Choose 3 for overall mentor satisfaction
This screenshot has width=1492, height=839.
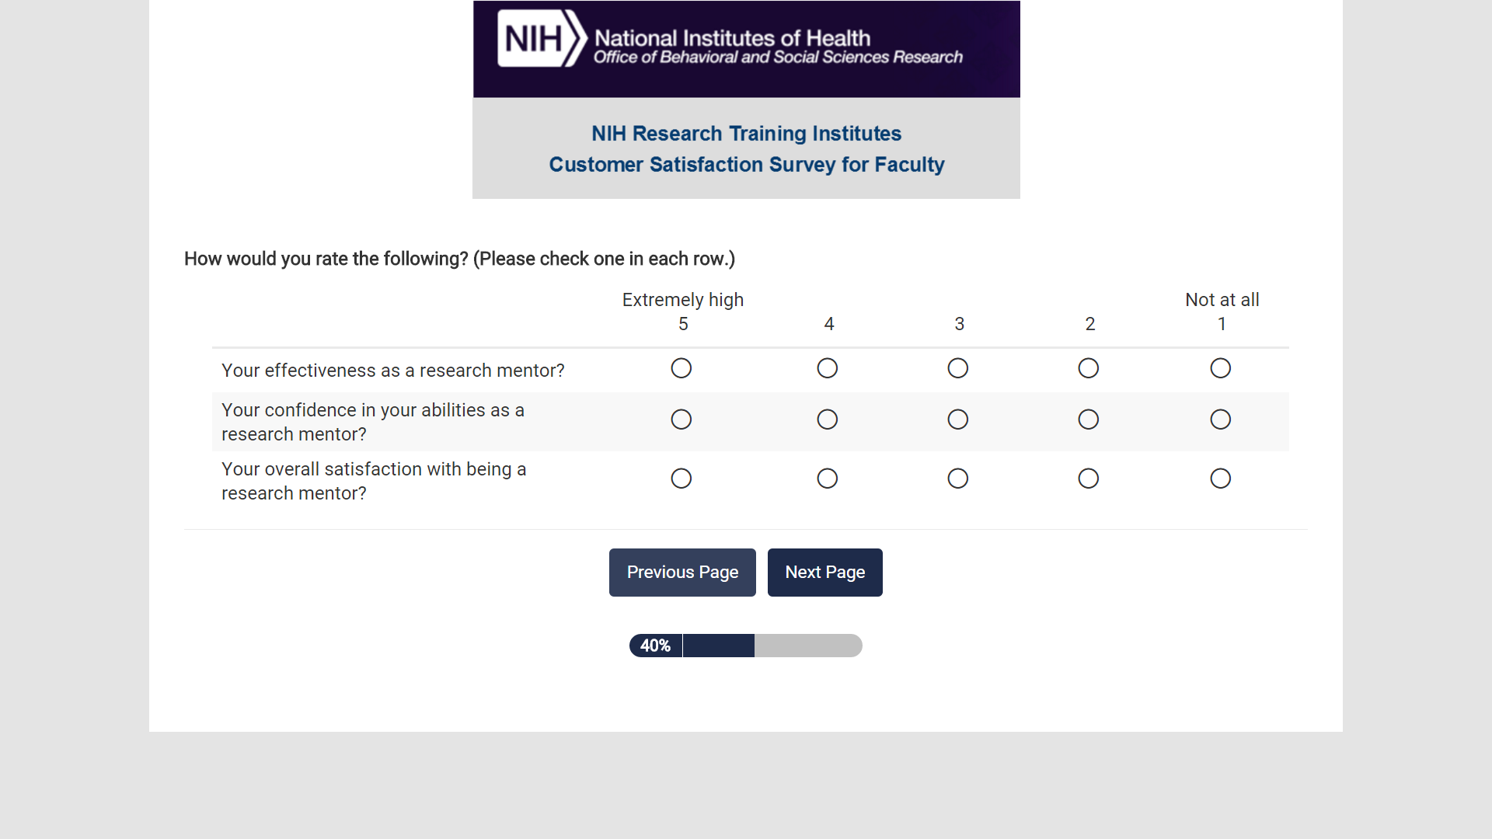point(958,479)
